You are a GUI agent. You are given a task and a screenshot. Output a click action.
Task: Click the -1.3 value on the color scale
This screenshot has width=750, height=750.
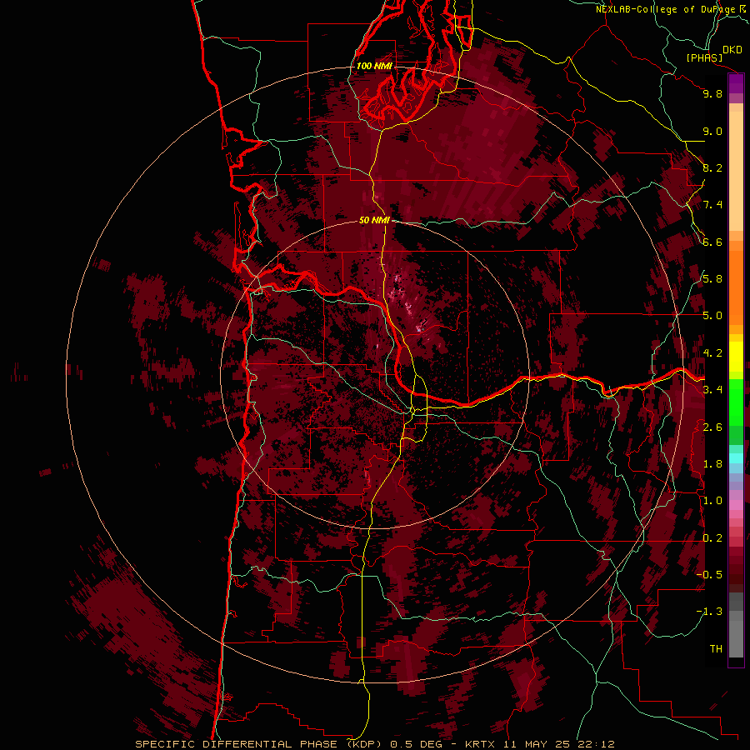point(709,612)
